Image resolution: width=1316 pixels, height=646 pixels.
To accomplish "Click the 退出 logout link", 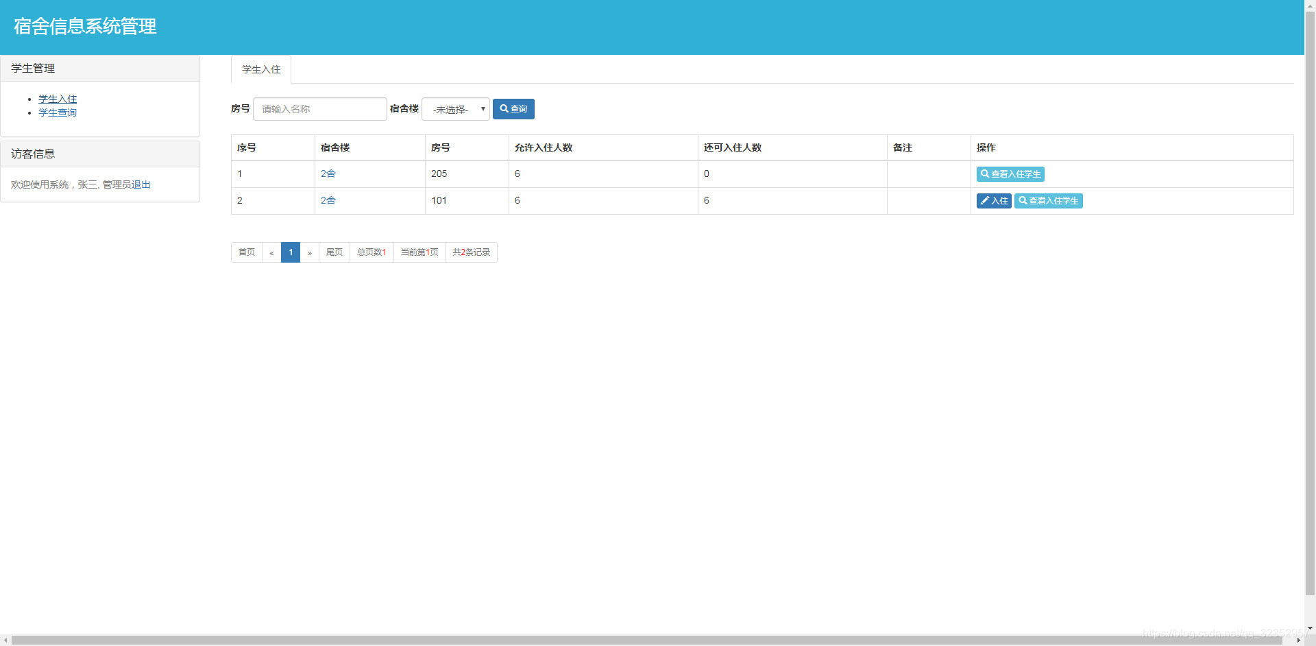I will [x=141, y=184].
